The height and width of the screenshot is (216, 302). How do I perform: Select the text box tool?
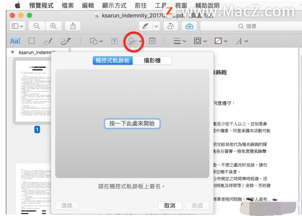(x=115, y=41)
